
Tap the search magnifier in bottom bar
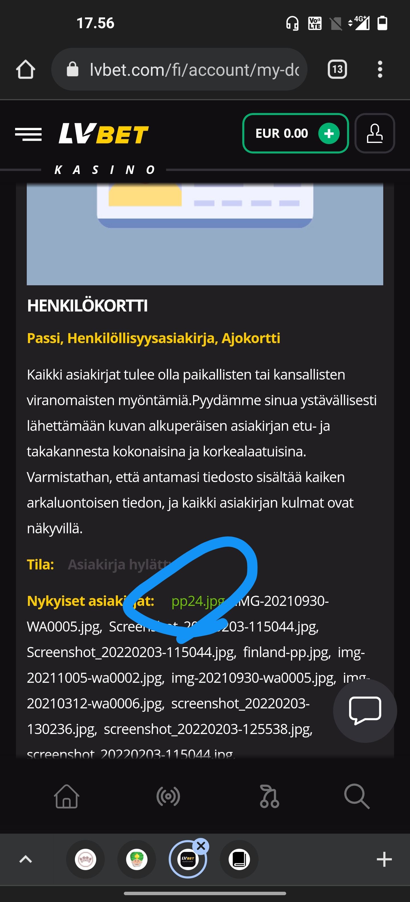pyautogui.click(x=357, y=797)
